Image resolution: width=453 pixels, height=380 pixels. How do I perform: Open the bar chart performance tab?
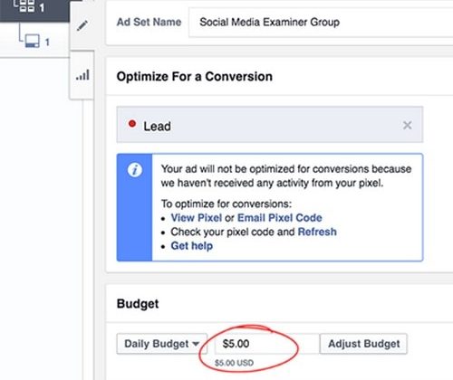pyautogui.click(x=82, y=75)
